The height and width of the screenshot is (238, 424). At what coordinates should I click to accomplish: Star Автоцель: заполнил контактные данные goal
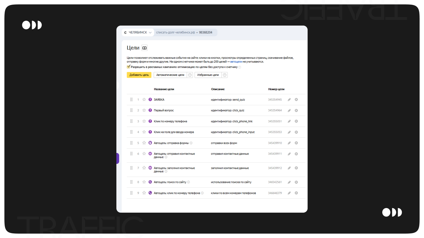tap(144, 168)
